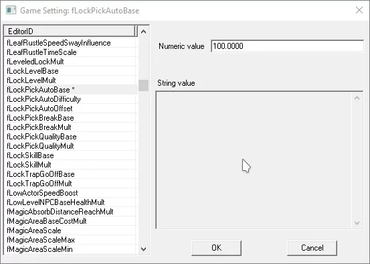
Task: Choose fLowLevelNPCBaseHealthMult row
Action: [x=71, y=202]
